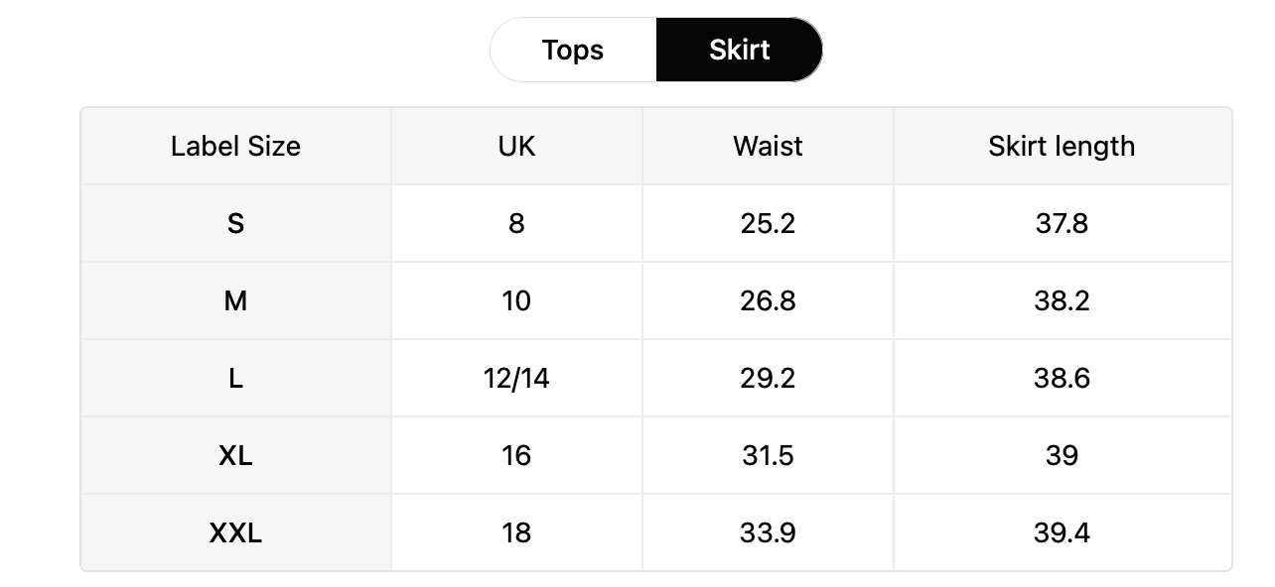
Task: Click the Label Size column header
Action: coord(235,146)
